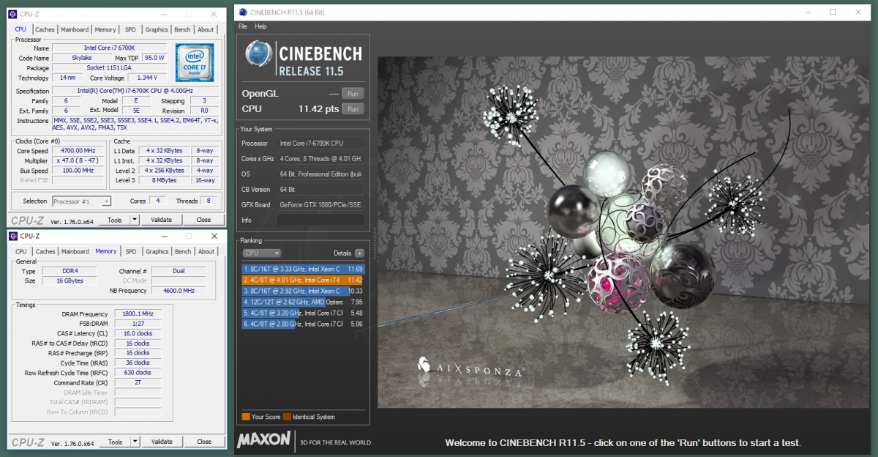Screen dimensions: 878x457
Task: Open the CPU ranking type dropdown in Cinebench
Action: pos(261,253)
